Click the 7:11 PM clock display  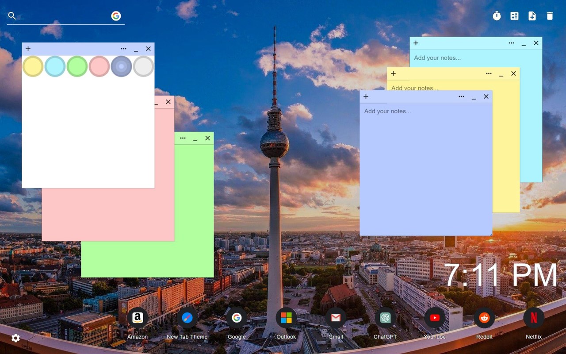pos(501,275)
